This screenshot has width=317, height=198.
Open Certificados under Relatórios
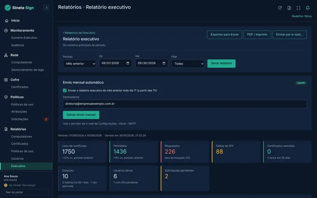pos(20,144)
